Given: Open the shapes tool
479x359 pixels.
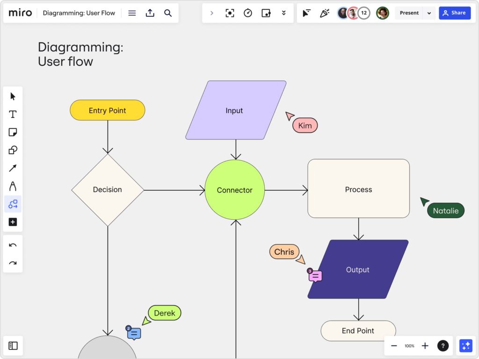Looking at the screenshot, I should [x=13, y=150].
